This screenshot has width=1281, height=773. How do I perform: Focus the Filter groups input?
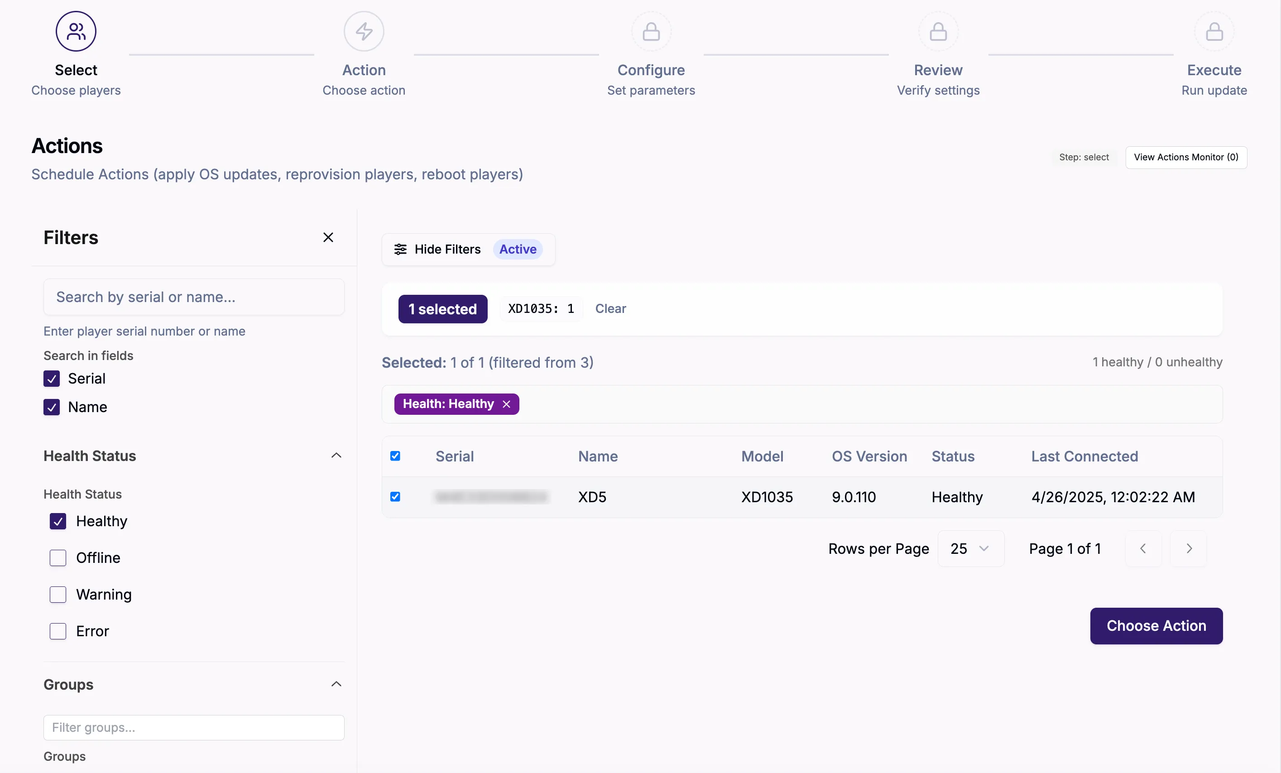click(194, 727)
